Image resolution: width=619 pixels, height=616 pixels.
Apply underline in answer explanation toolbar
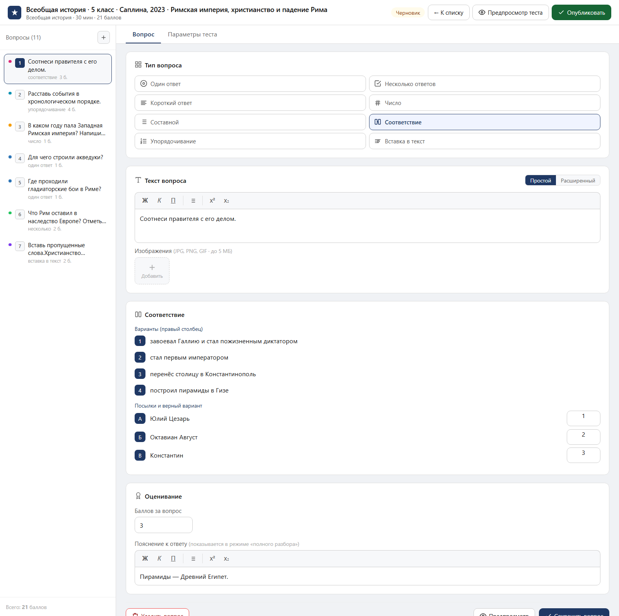[x=173, y=559]
